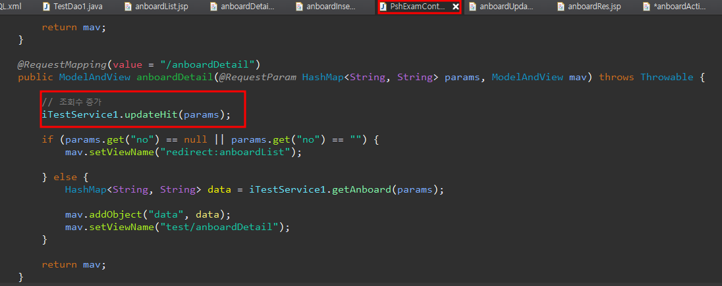Screen dimensions: 722x286
Task: Click the "redirect:anboardList" string
Action: (x=225, y=152)
